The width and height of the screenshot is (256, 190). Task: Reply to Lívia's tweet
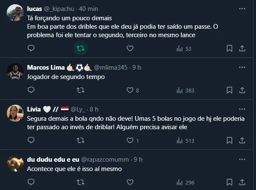pos(31,141)
